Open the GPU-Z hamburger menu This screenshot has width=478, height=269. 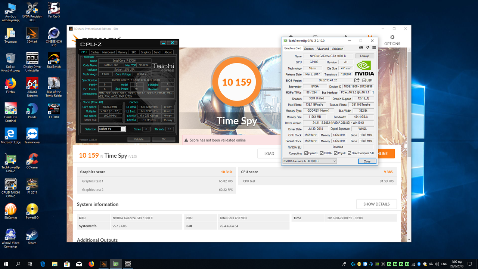point(374,48)
